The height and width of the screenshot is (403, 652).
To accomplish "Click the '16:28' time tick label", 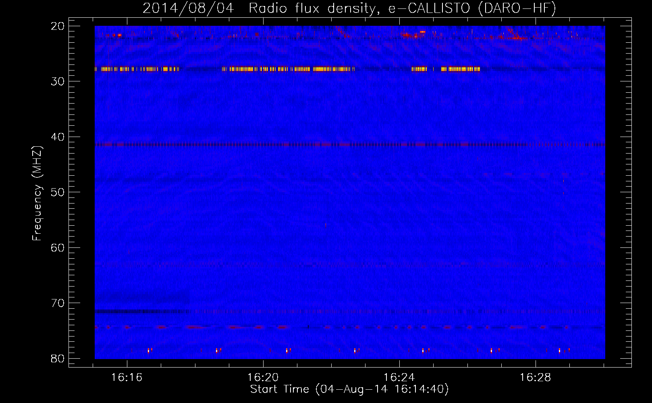I will click(x=535, y=378).
